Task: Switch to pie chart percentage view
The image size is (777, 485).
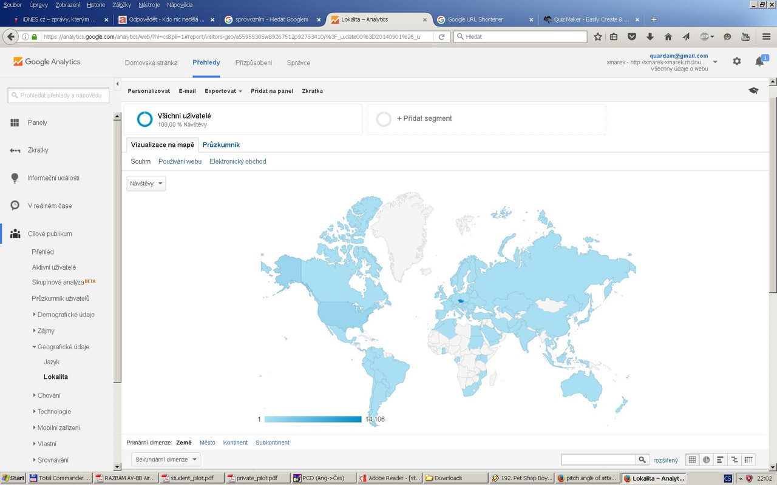Action: 707,460
